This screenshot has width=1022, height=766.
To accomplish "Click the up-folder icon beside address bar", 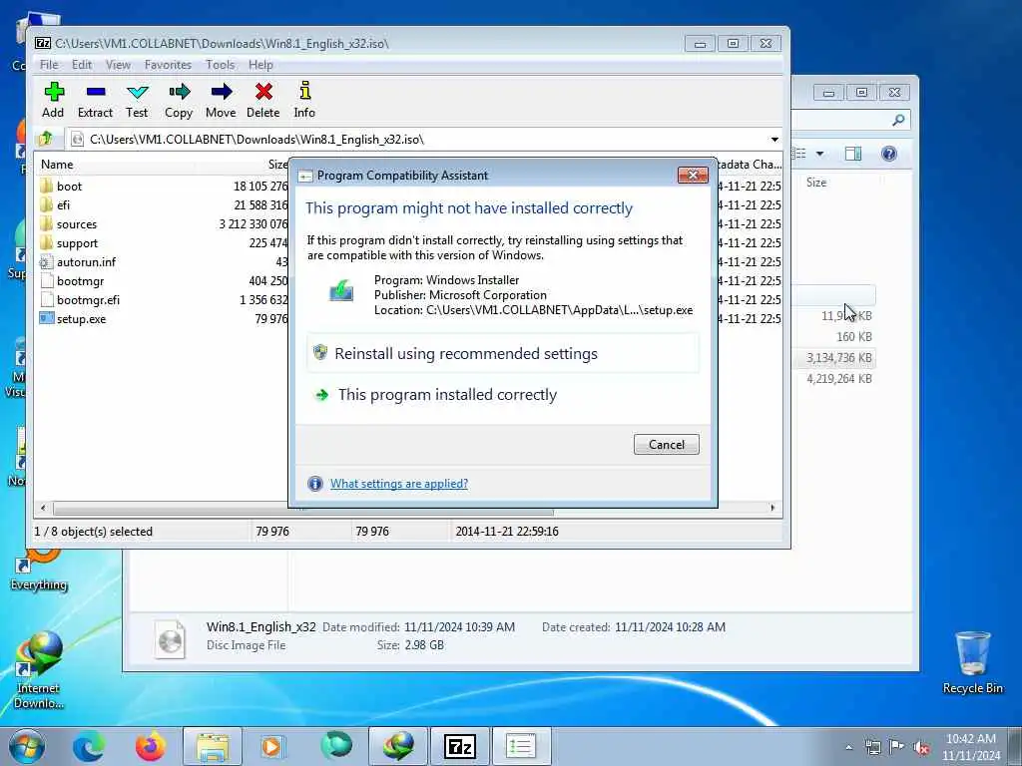I will 46,139.
